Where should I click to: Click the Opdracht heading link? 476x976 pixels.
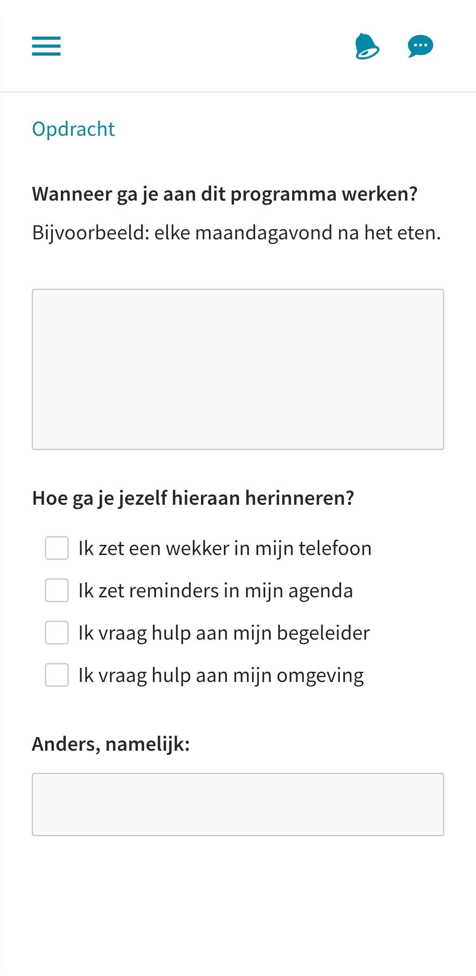73,129
